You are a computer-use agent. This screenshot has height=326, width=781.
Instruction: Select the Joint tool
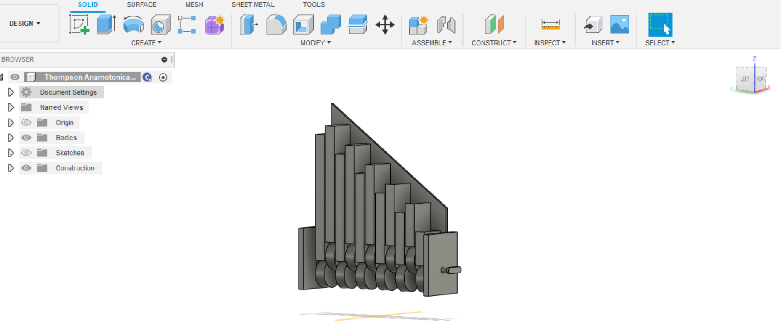446,24
